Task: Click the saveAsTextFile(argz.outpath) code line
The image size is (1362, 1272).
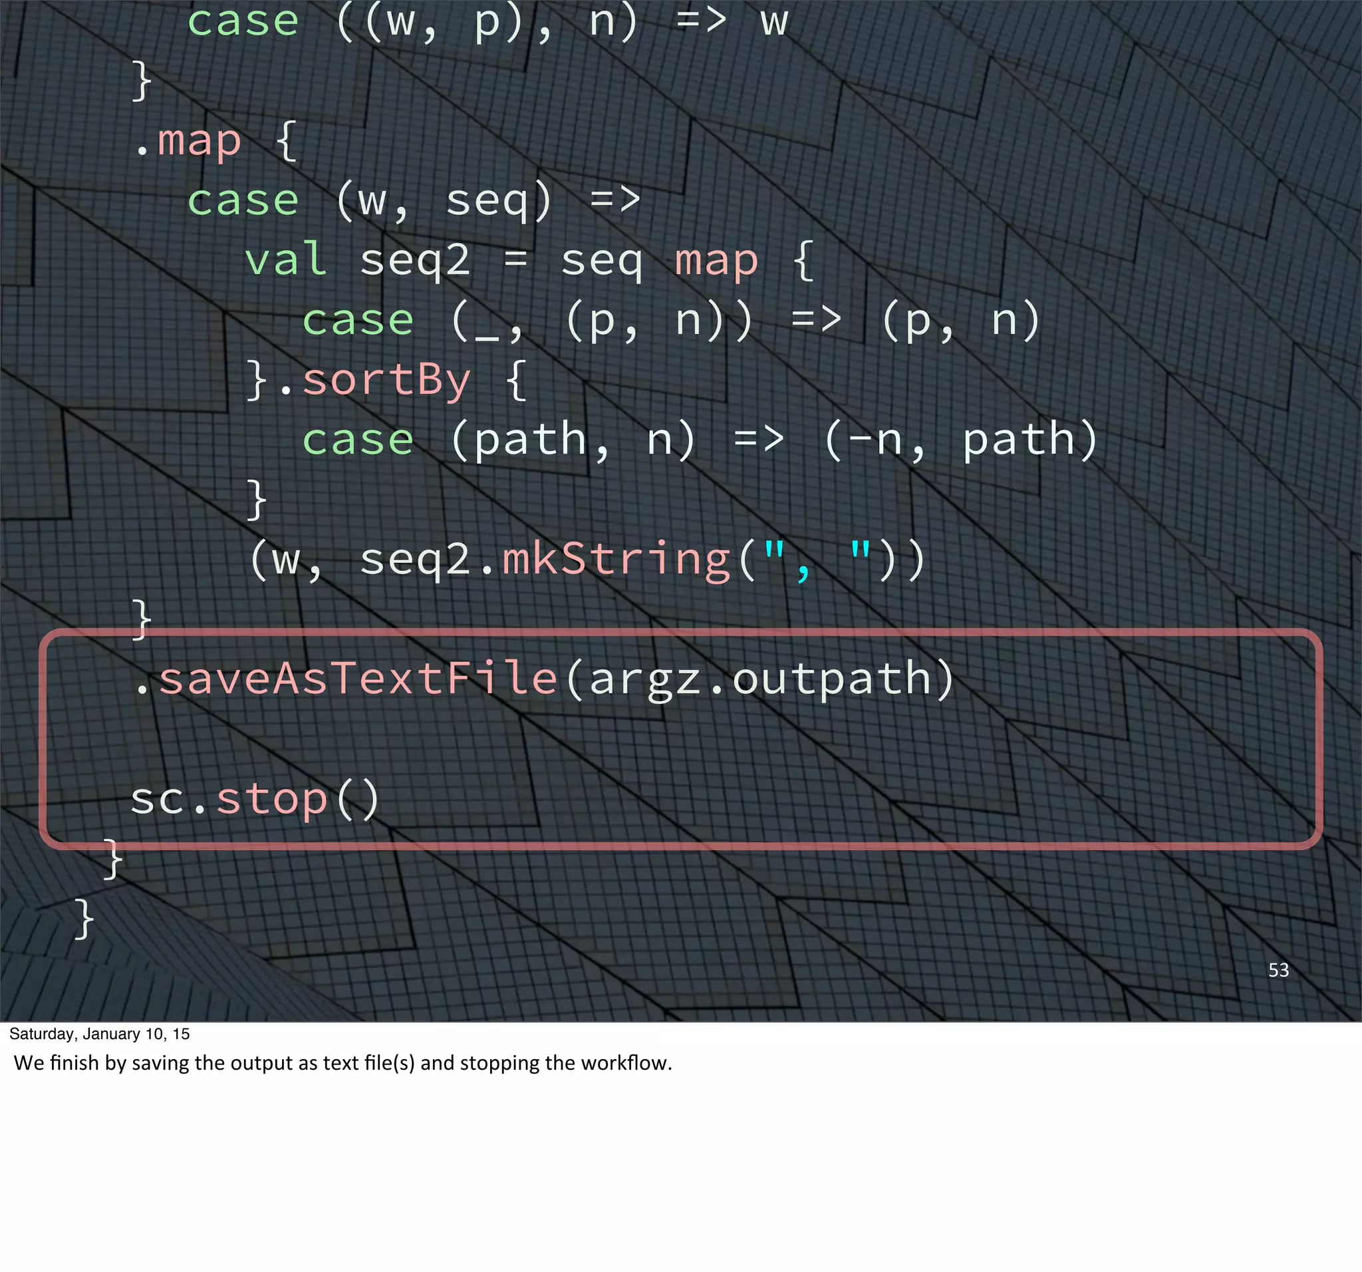Action: 545,680
